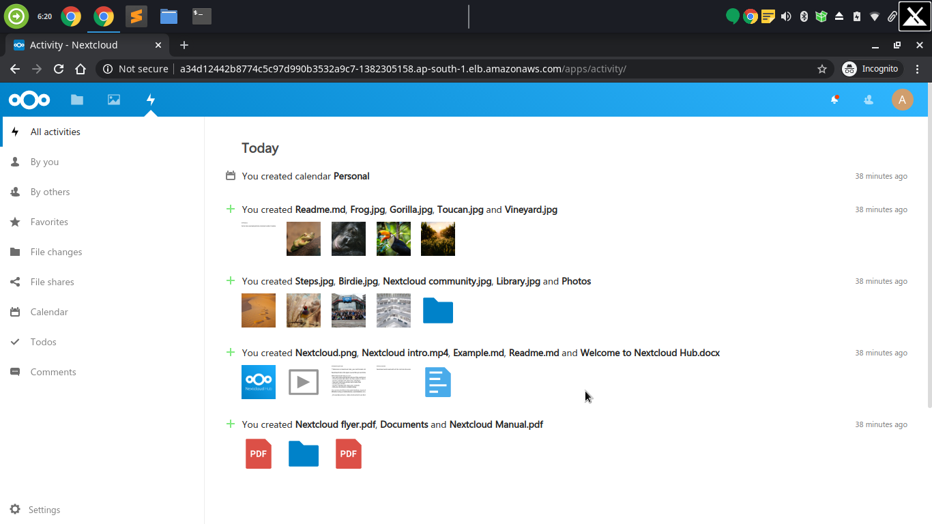Open the Nextcloud logo home link
The width and height of the screenshot is (932, 524).
click(x=29, y=100)
